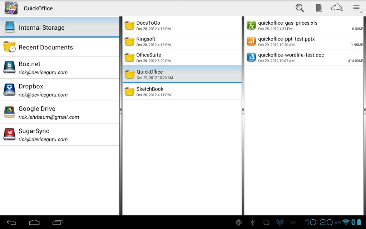Screen dimensions: 366x229
Task: Click the Recent Documents folder-clock icon
Action: pyautogui.click(x=10, y=47)
